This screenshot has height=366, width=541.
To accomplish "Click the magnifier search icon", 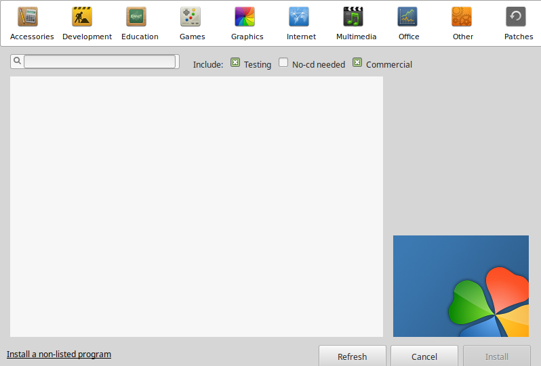I will click(17, 62).
